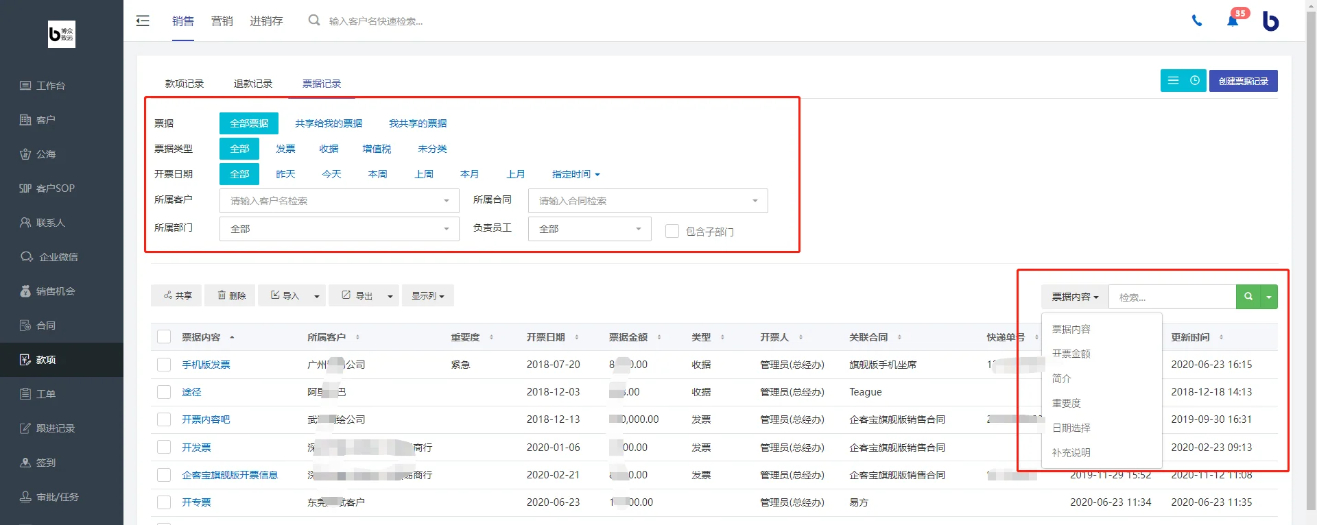This screenshot has width=1317, height=525.
Task: Check the 开发票 row checkbox
Action: tap(164, 447)
